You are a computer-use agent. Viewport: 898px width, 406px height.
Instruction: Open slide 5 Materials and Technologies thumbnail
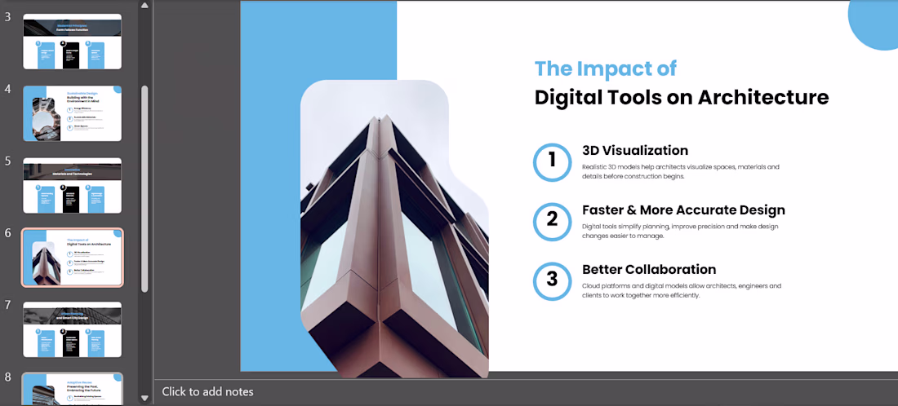(x=72, y=186)
